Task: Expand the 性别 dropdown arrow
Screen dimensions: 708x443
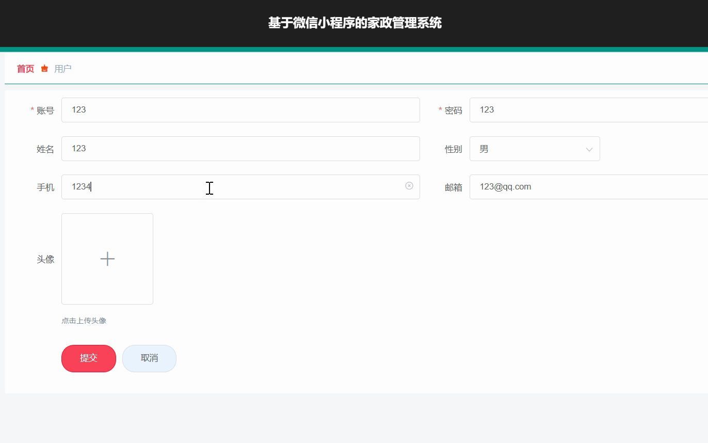Action: (x=589, y=149)
